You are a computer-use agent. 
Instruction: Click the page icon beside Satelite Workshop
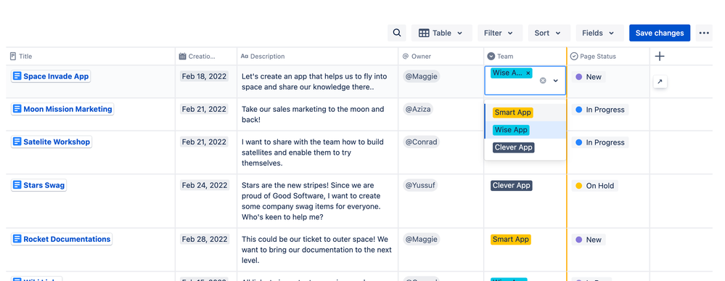17,142
